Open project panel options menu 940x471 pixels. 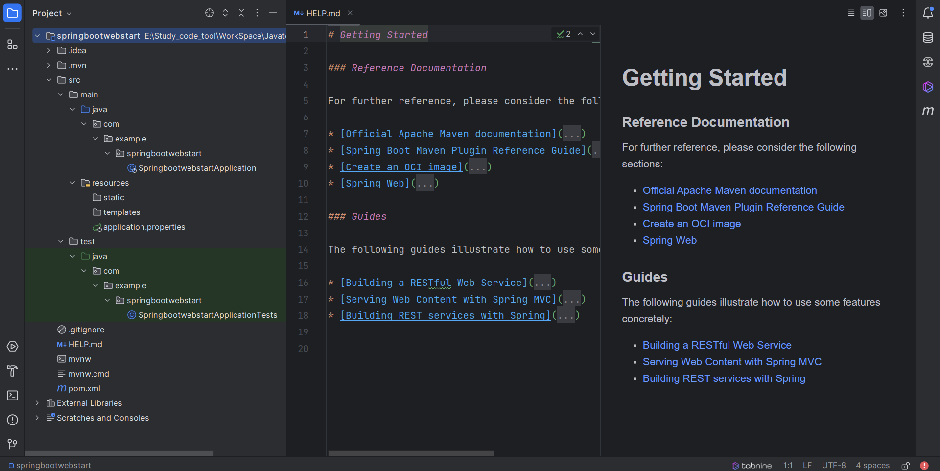[x=257, y=13]
